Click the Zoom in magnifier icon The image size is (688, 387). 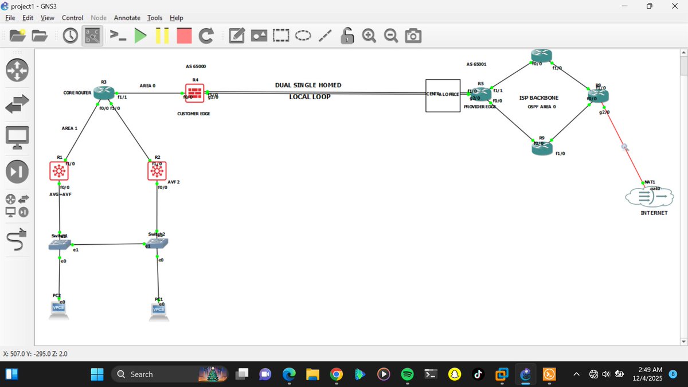point(369,36)
